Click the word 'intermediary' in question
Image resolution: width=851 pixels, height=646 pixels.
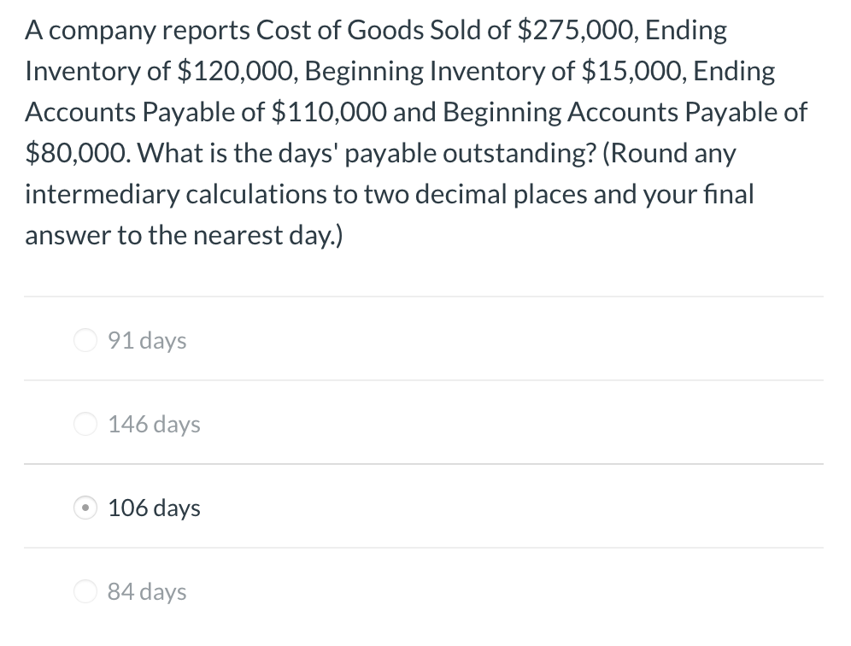pyautogui.click(x=102, y=195)
